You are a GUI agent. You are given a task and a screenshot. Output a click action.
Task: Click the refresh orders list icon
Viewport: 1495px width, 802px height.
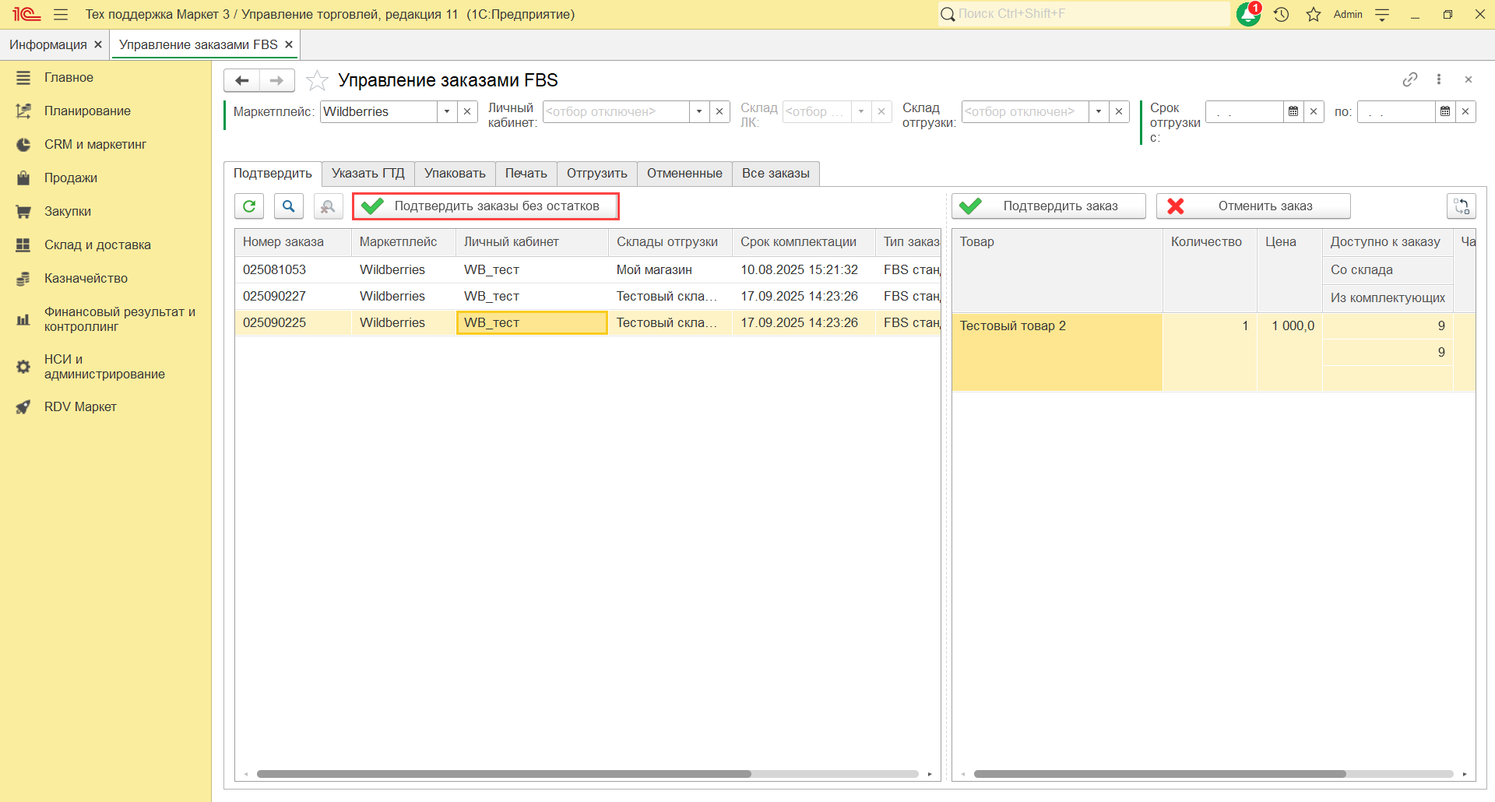[249, 206]
